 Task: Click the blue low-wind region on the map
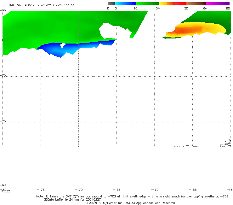(60, 50)
